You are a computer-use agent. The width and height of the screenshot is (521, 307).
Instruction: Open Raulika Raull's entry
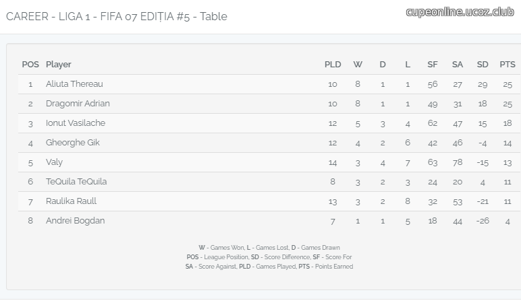click(x=71, y=201)
